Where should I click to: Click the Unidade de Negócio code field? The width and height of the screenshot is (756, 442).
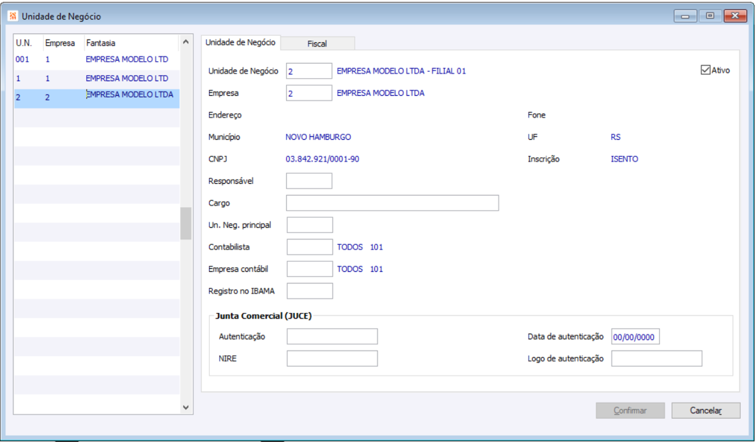pos(309,71)
